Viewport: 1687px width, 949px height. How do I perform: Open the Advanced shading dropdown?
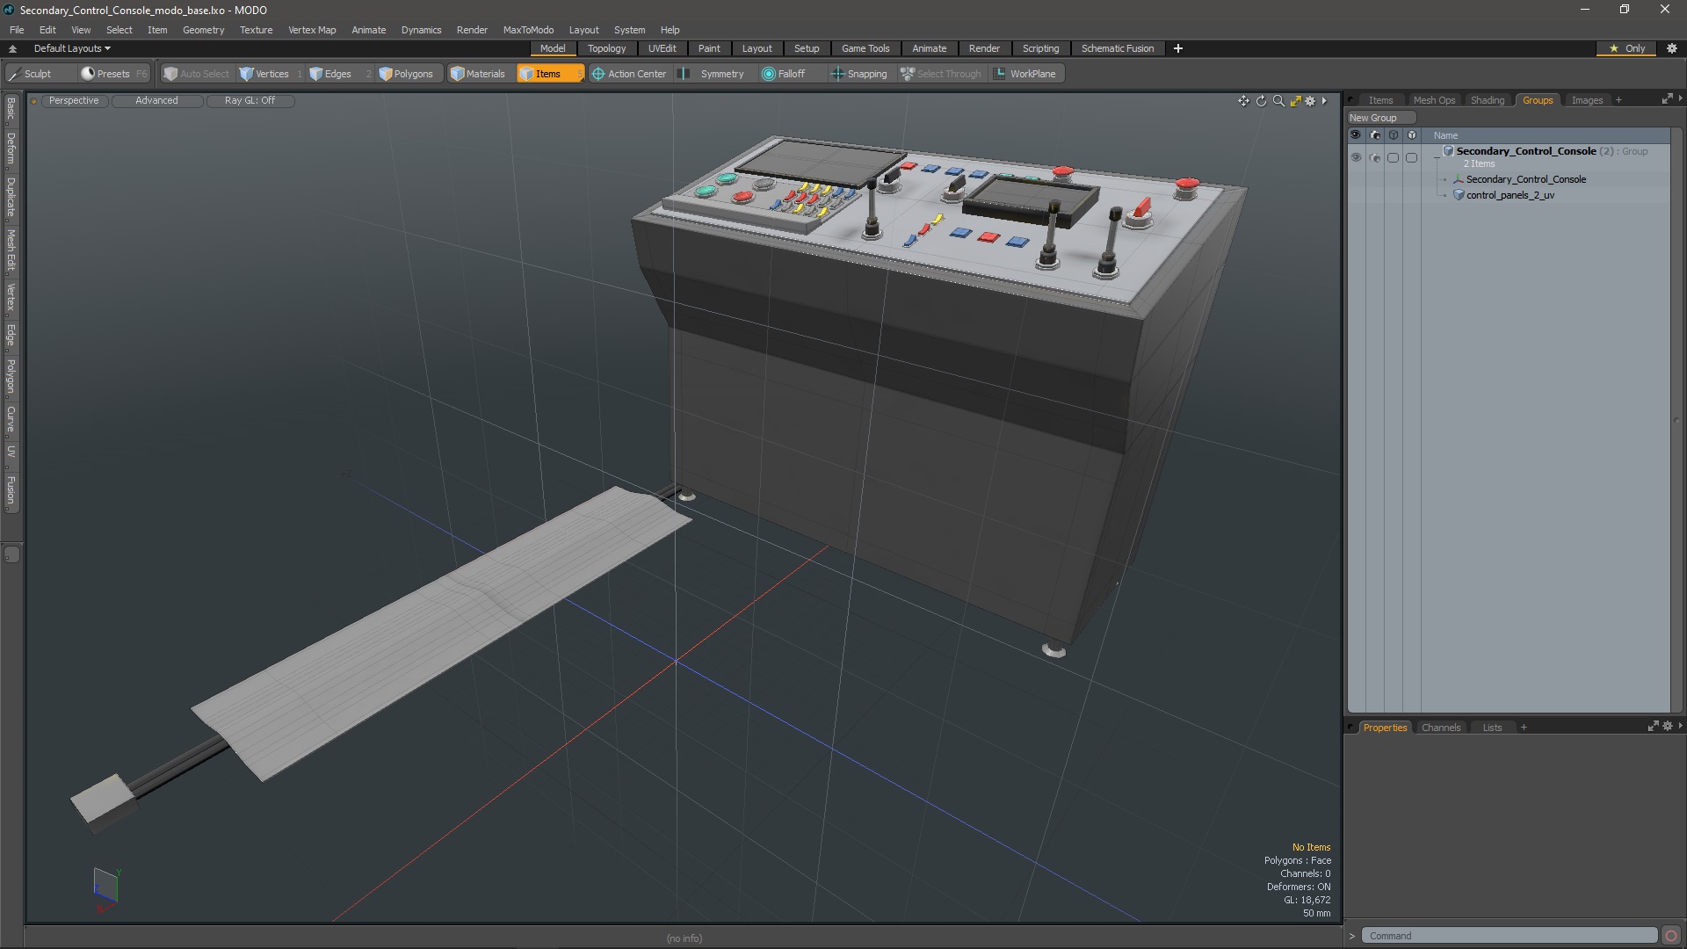pos(156,100)
